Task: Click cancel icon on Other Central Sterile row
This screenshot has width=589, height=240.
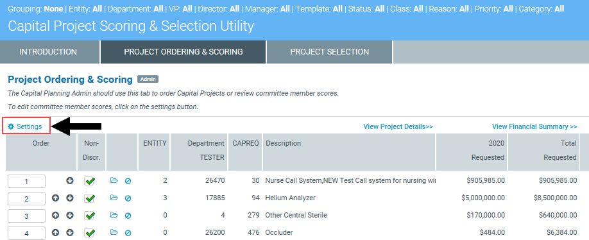Action: [128, 216]
